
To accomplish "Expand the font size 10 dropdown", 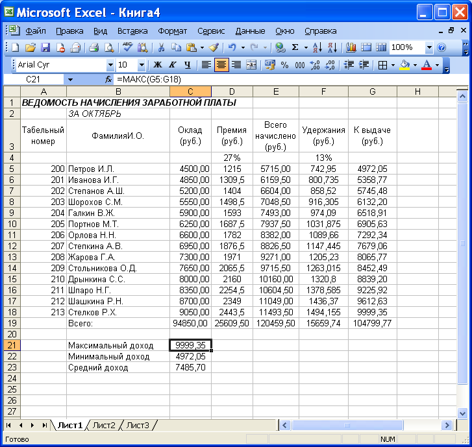I will click(142, 65).
